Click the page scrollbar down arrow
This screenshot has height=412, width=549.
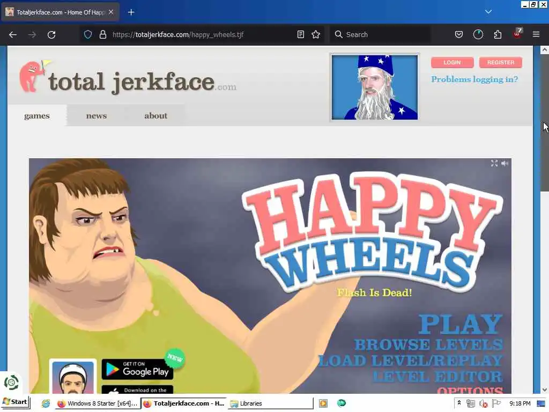pos(545,389)
